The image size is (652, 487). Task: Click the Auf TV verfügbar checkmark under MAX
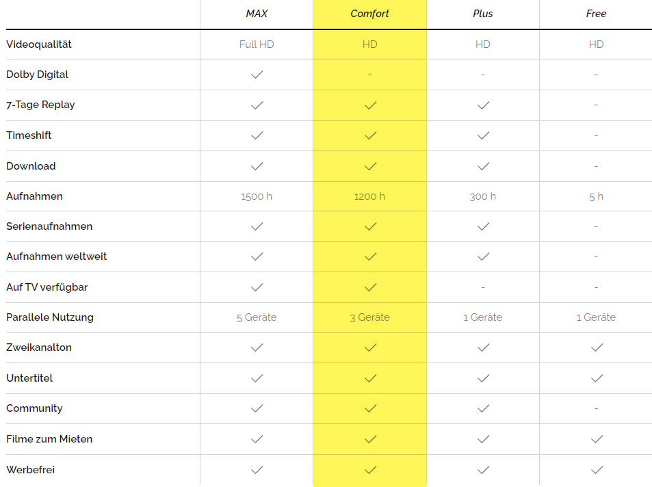[x=257, y=287]
